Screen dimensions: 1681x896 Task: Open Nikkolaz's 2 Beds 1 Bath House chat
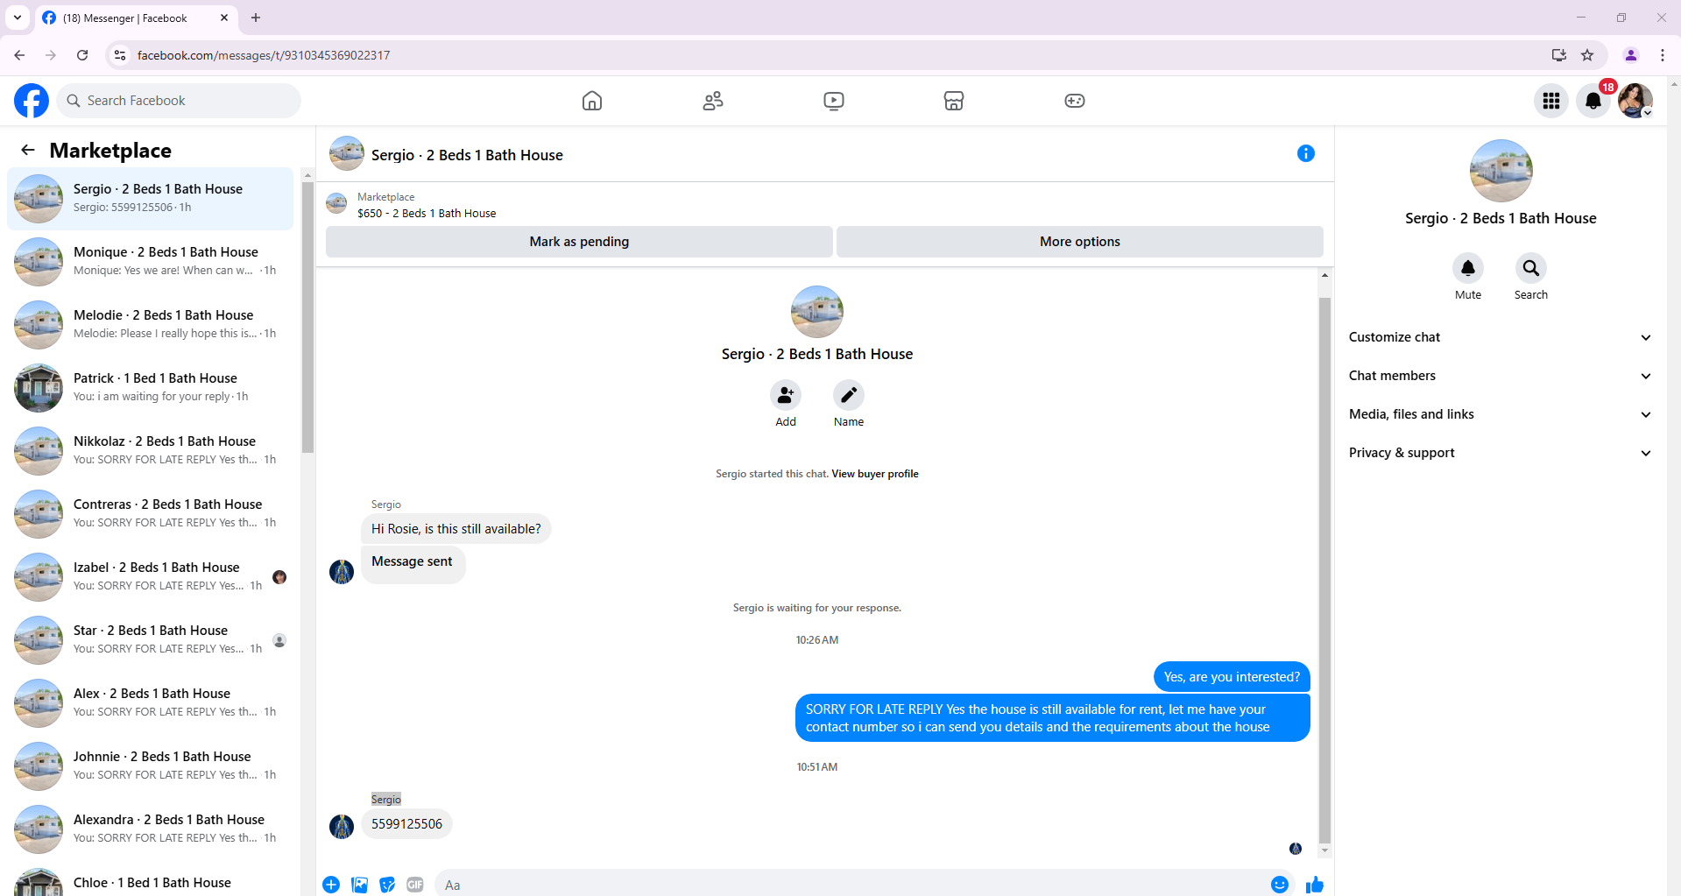pos(151,451)
